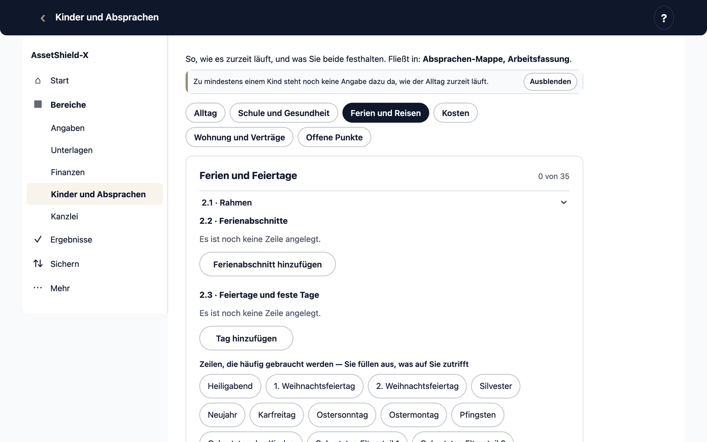
Task: Click the 2.1 · Rahmen section header
Action: [x=384, y=203]
